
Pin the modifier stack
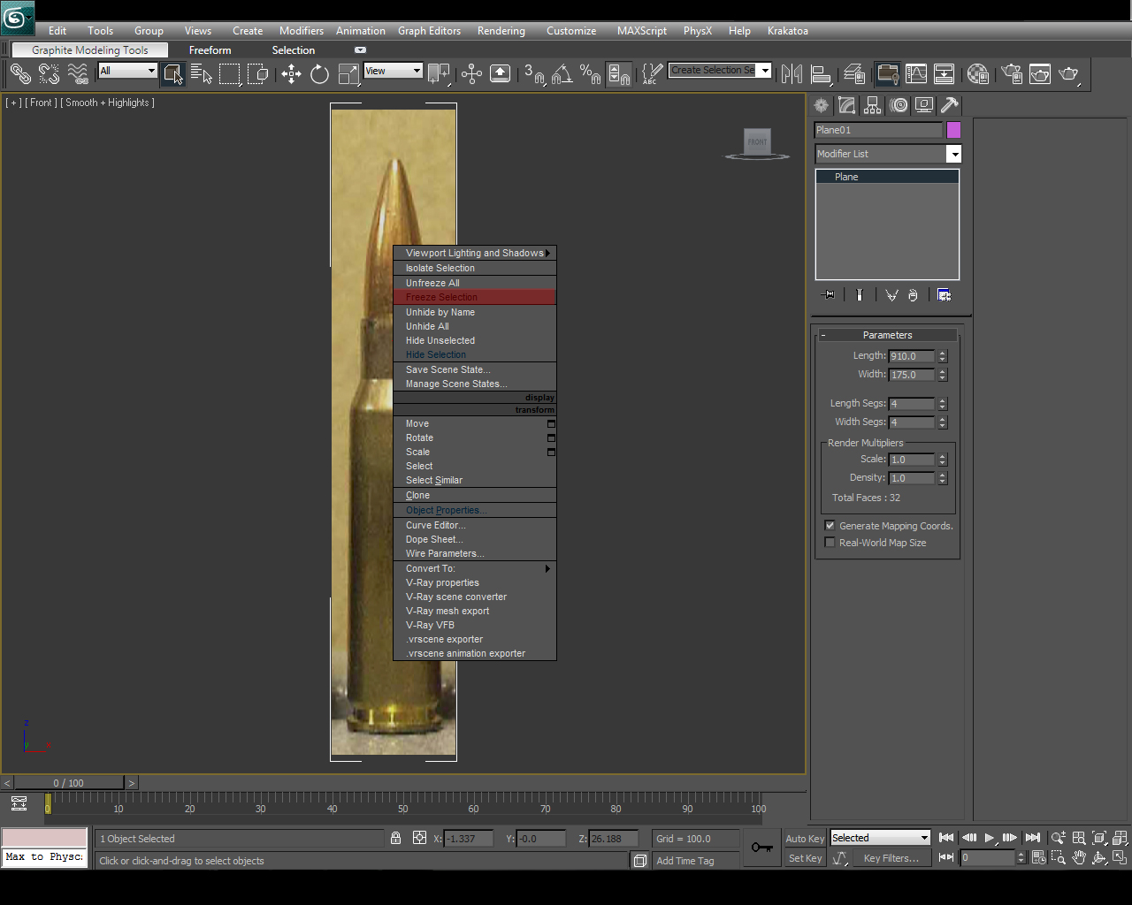click(828, 294)
